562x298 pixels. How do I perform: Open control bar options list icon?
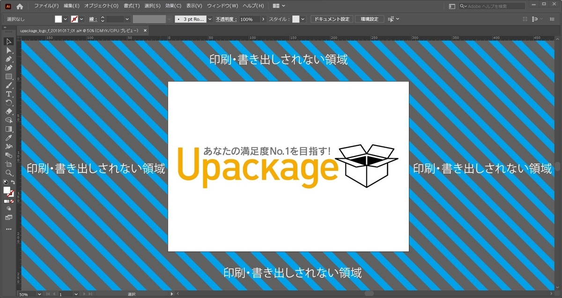[552, 19]
